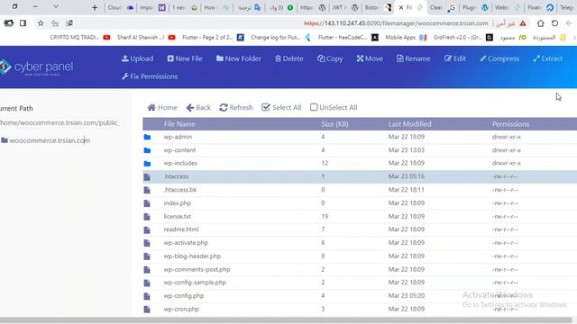Open the woocommerce.trsian.com folder in tree
Viewport: 577px width, 324px height.
(x=46, y=140)
